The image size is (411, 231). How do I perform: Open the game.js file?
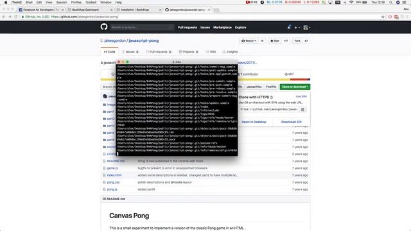[112, 168]
